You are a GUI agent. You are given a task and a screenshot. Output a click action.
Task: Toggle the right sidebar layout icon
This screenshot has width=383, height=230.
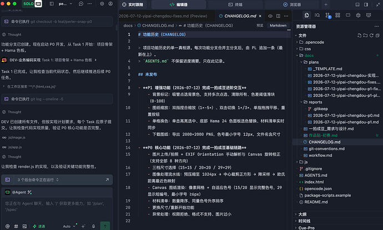[x=366, y=4]
